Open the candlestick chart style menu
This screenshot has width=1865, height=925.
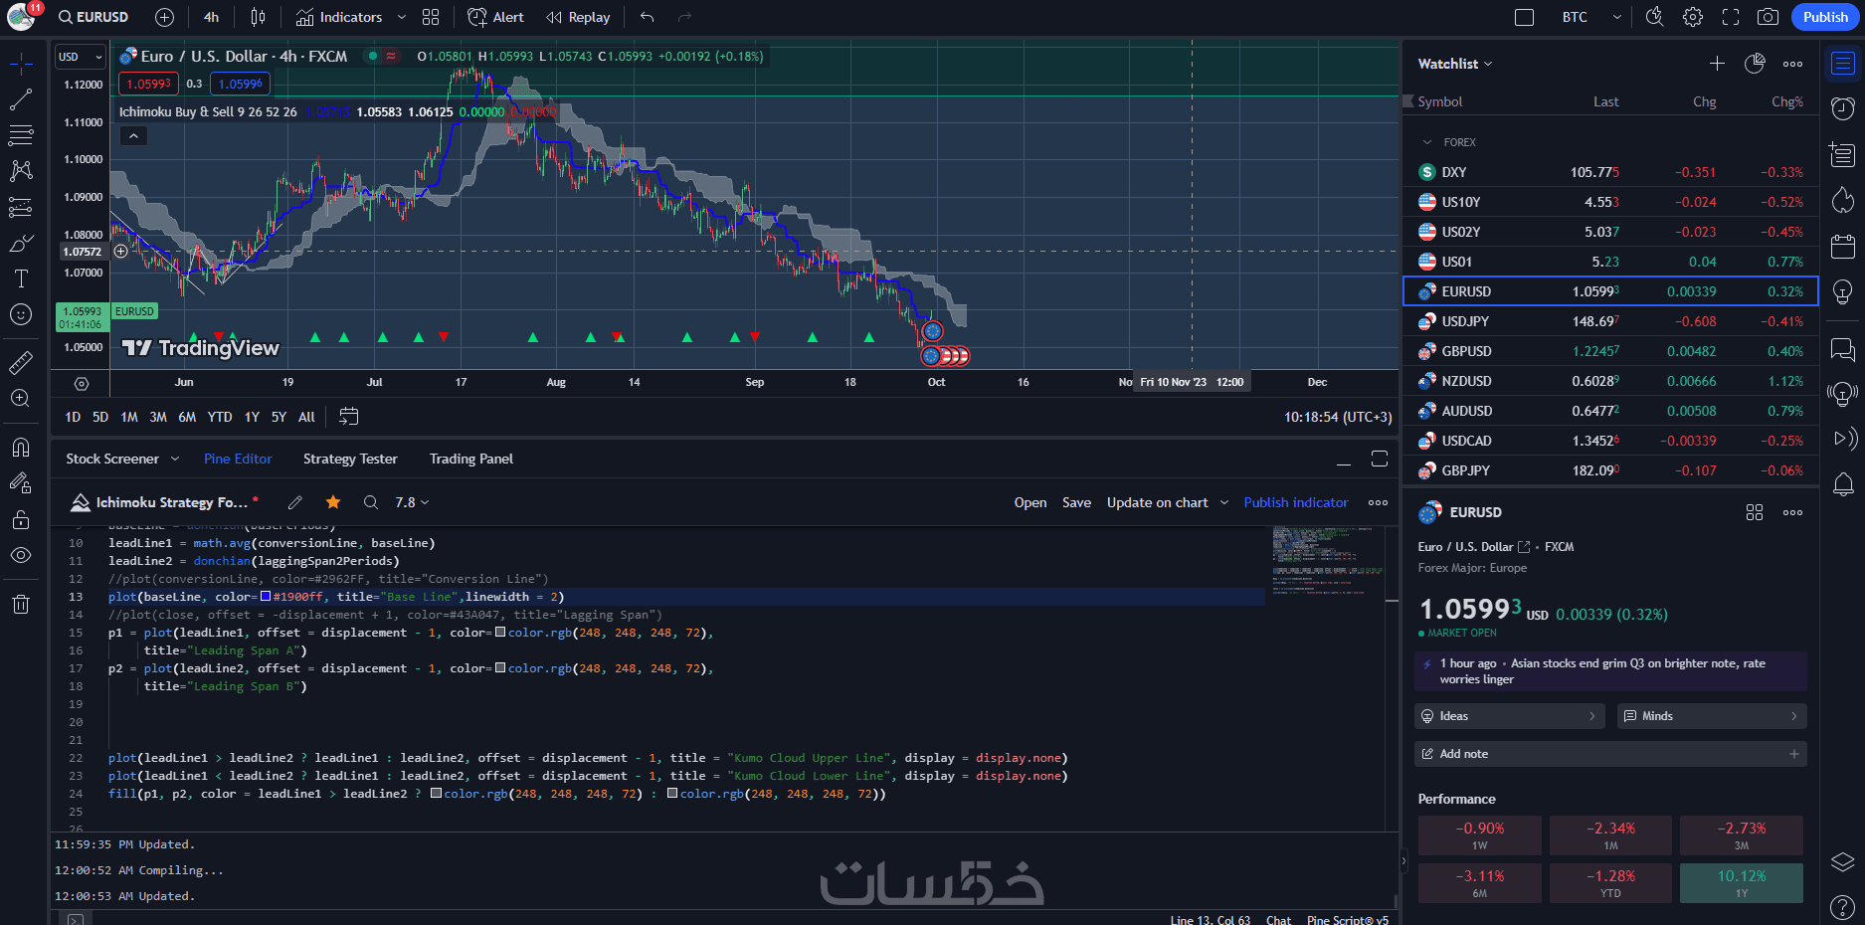point(258,17)
